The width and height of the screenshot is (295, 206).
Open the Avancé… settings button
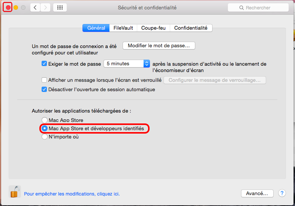point(257,193)
